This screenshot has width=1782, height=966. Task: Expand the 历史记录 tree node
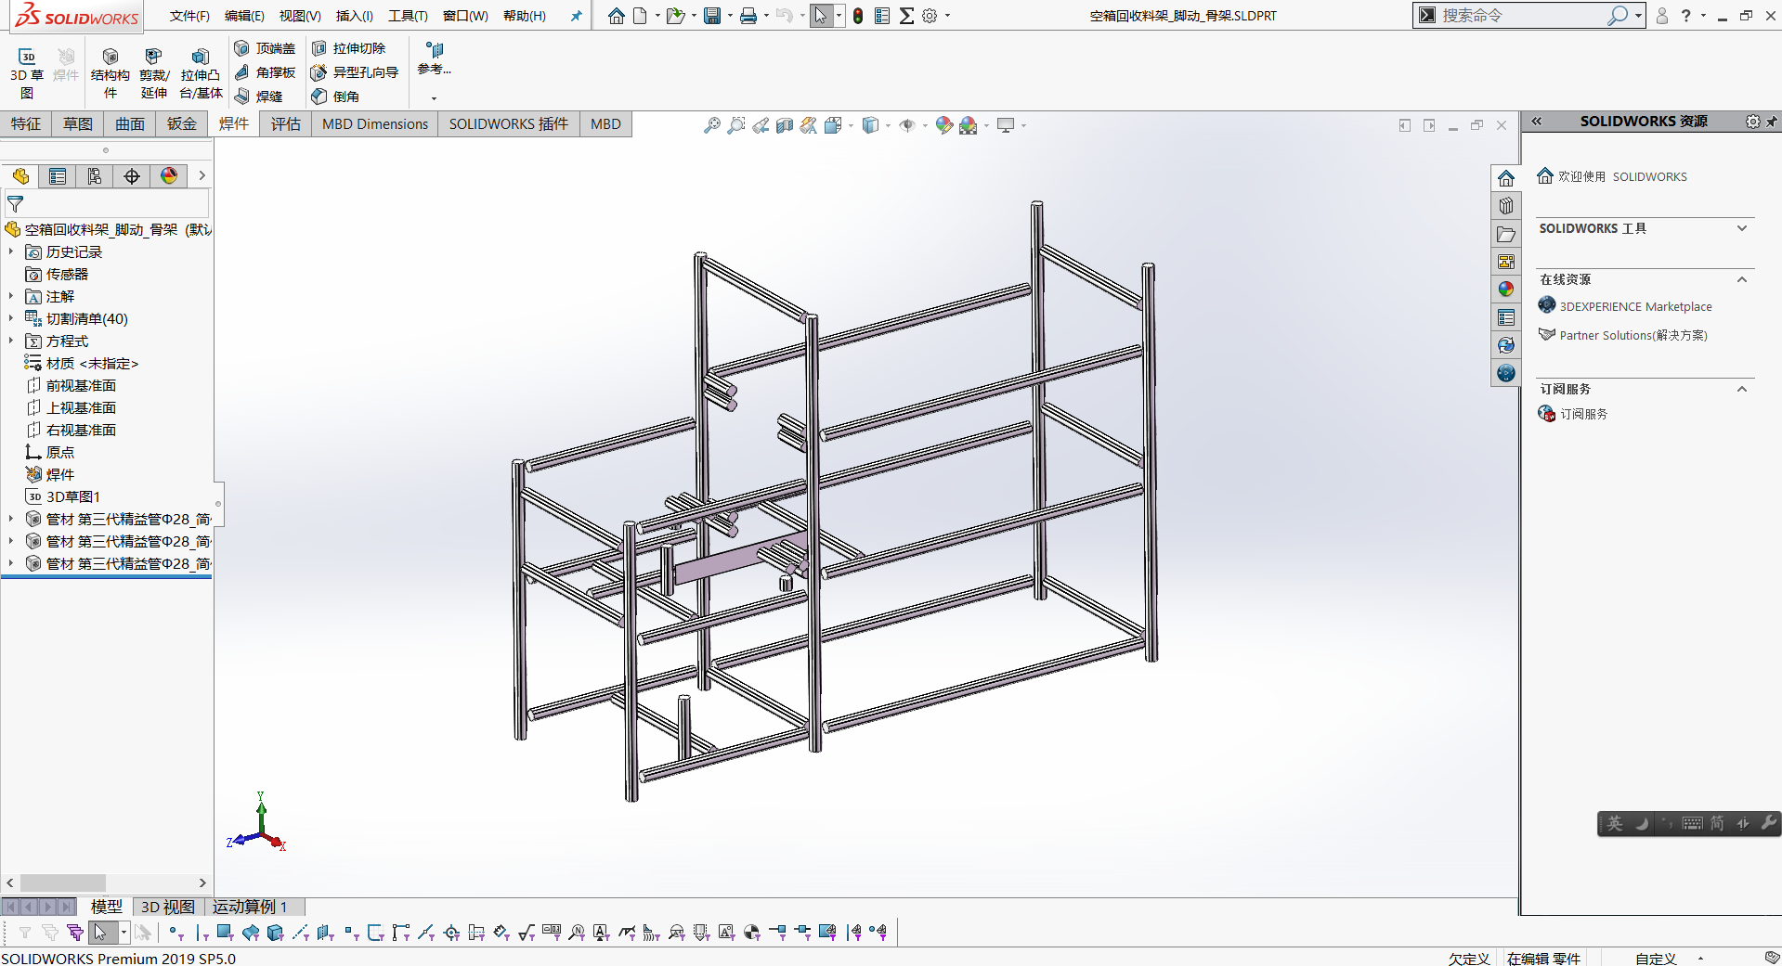click(11, 251)
